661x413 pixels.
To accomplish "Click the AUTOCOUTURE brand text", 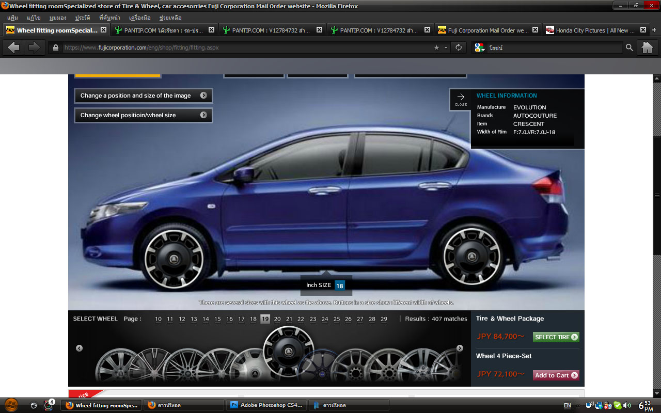I will coord(535,116).
